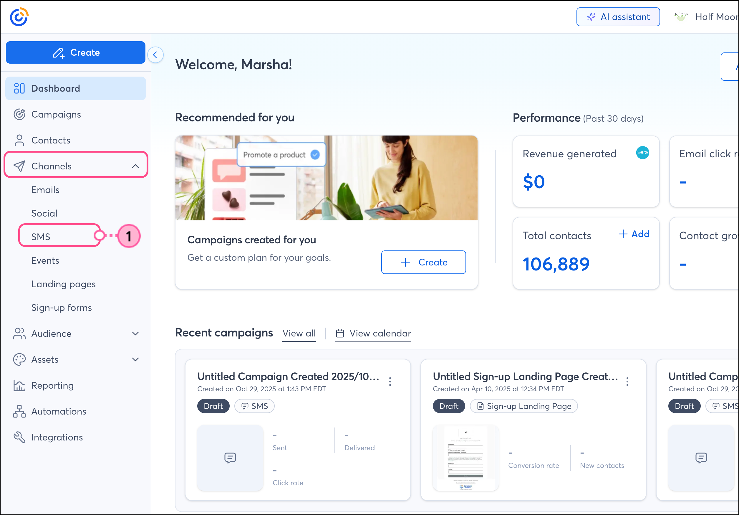
Task: Click the blue Create button in sidebar
Action: [x=76, y=52]
